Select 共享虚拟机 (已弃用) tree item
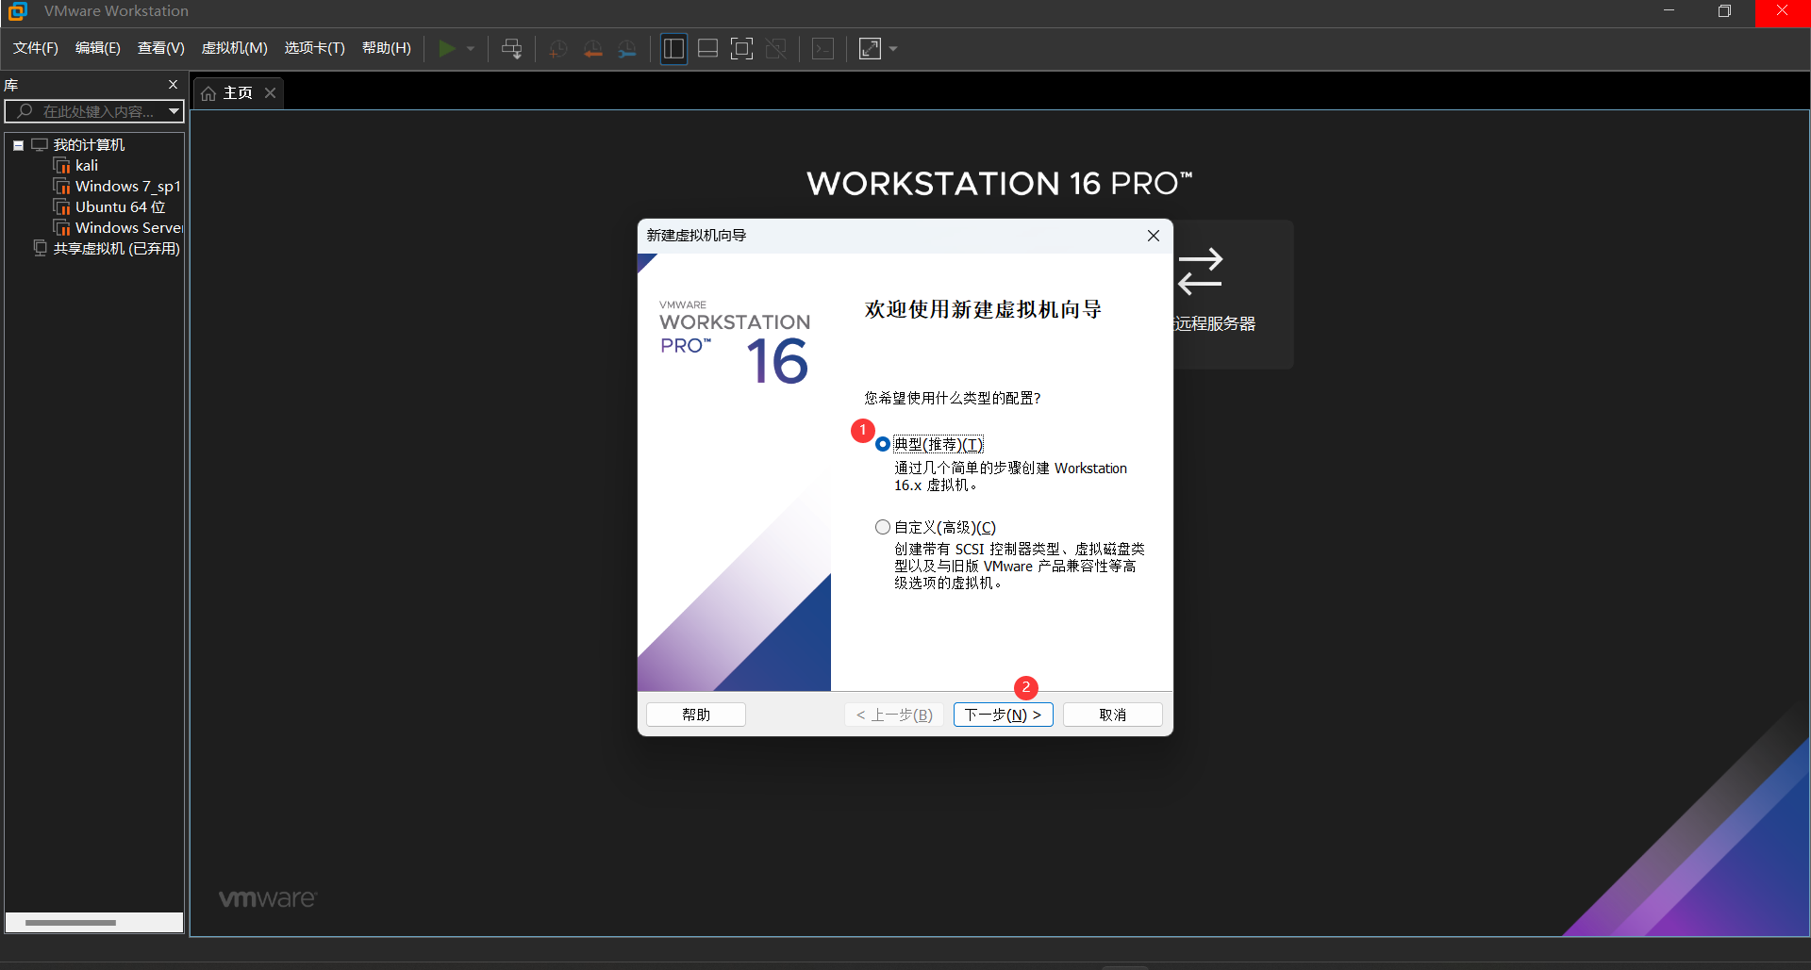This screenshot has height=970, width=1811. click(x=117, y=249)
